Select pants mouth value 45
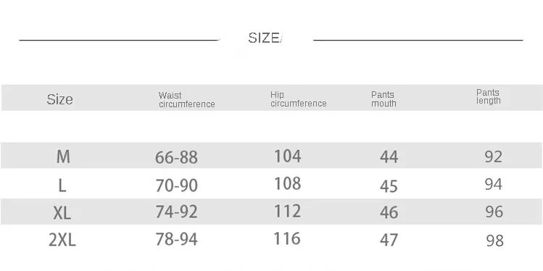Viewport: 543px width, 271px height. (x=389, y=186)
